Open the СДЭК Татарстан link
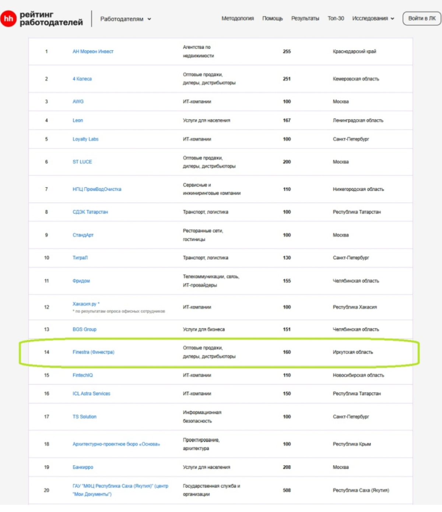 [x=90, y=212]
